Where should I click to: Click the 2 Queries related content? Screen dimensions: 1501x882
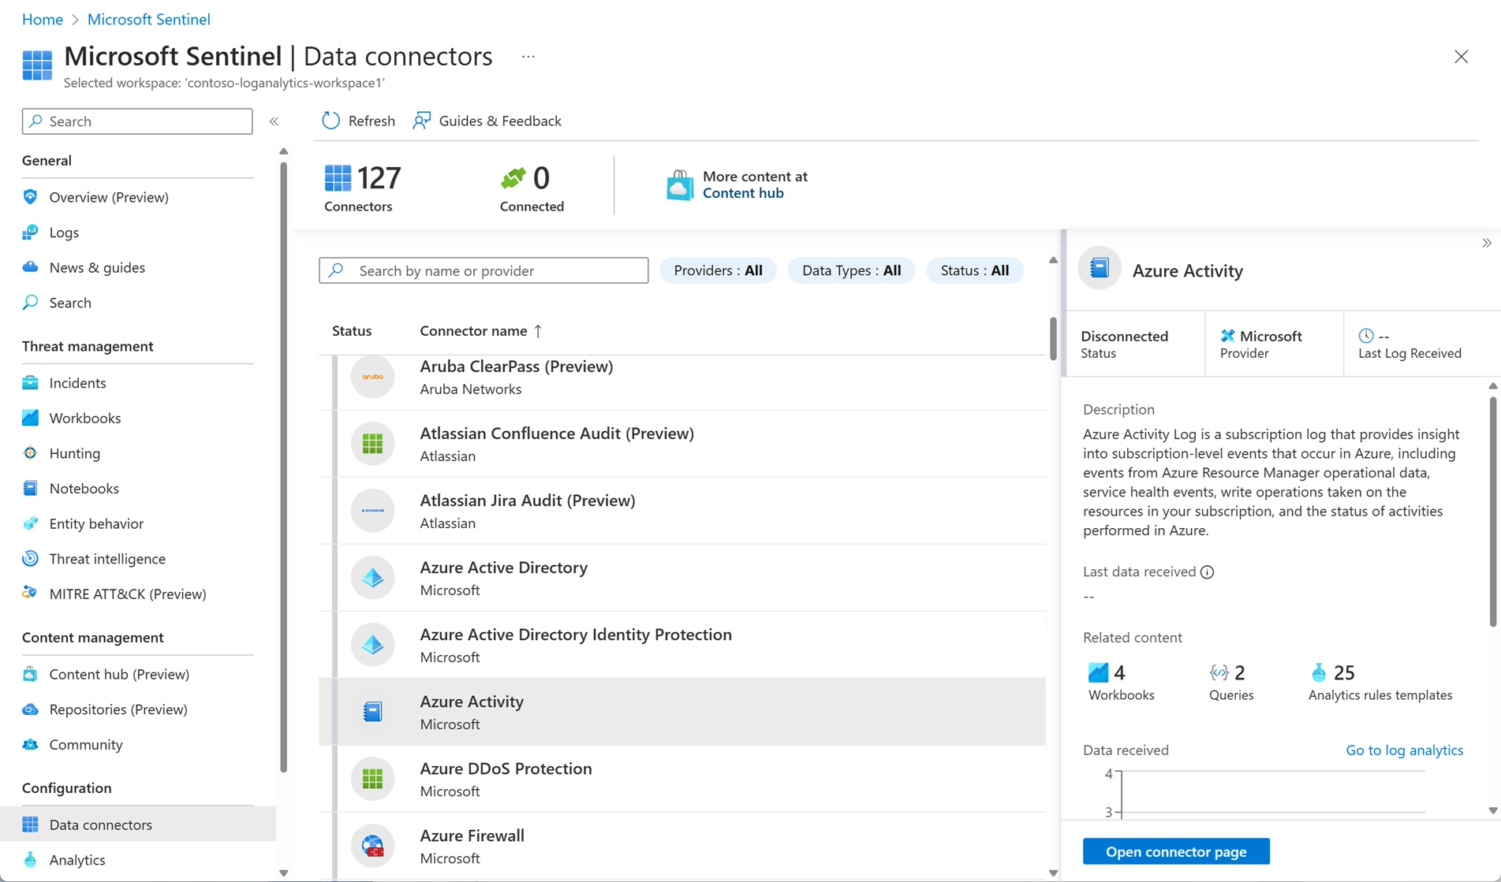click(x=1230, y=683)
